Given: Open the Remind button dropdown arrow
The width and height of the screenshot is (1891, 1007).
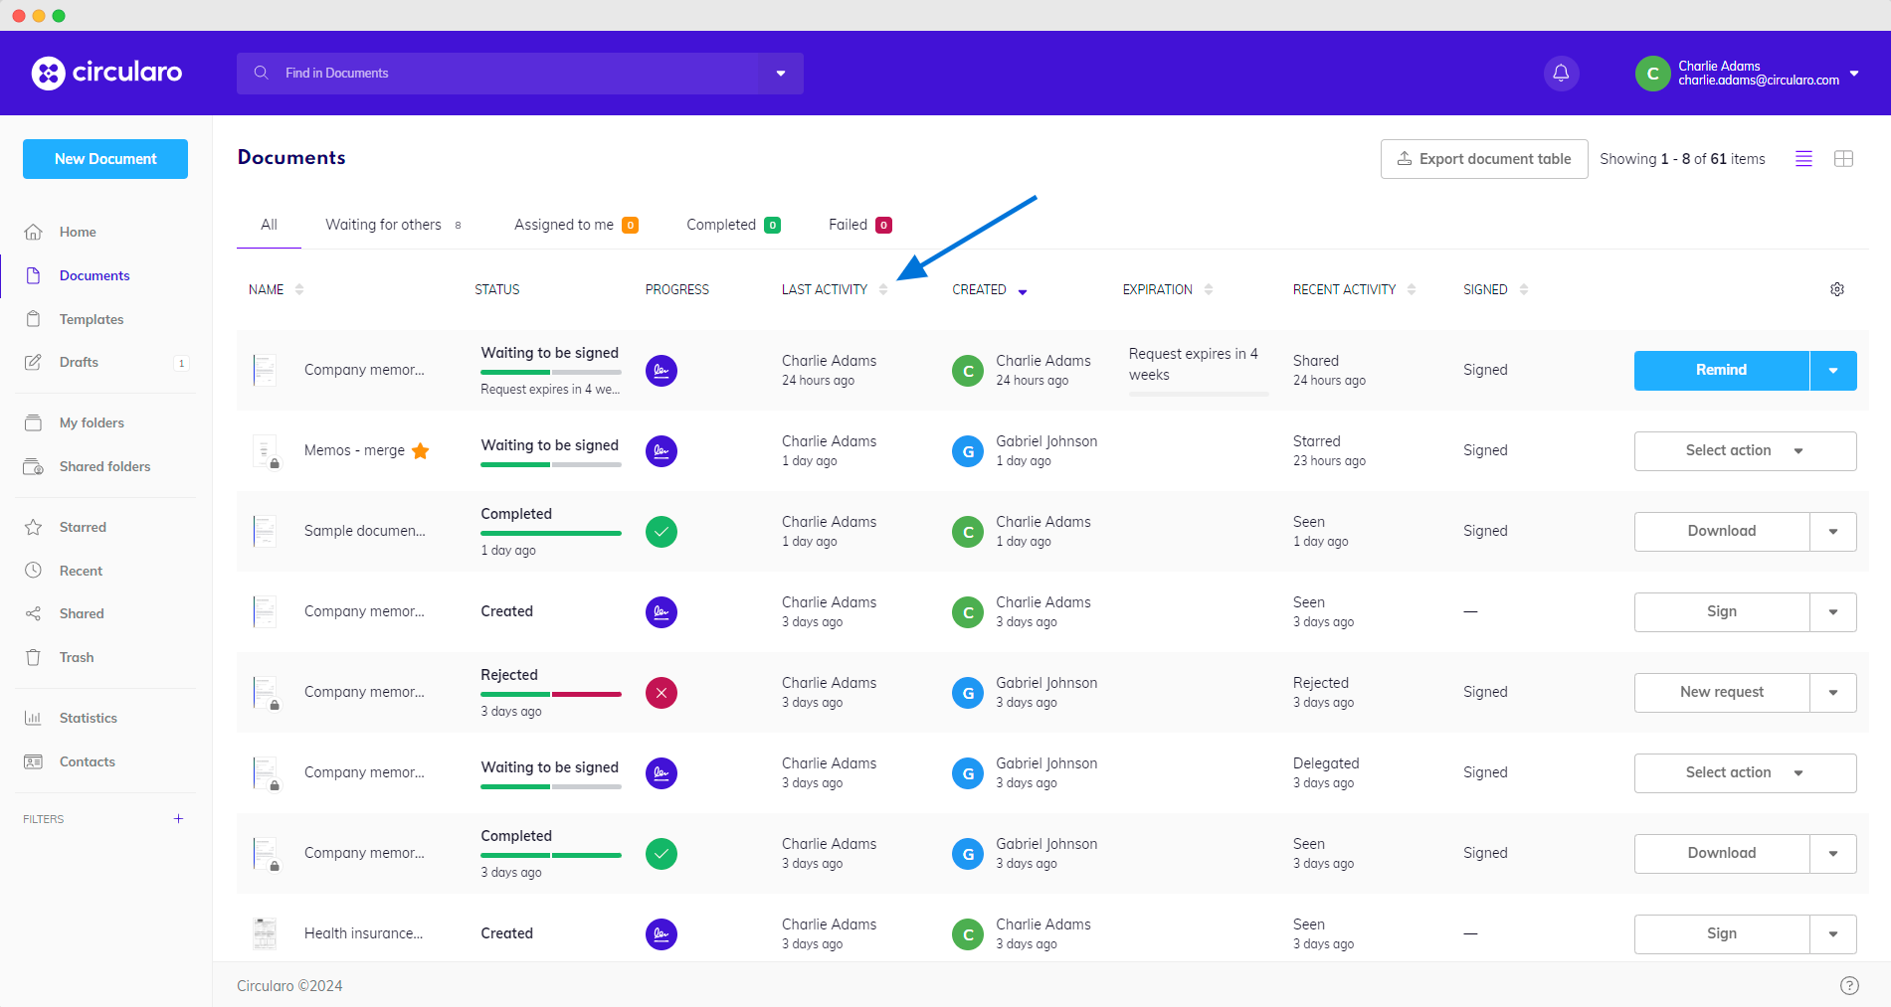Looking at the screenshot, I should pyautogui.click(x=1833, y=371).
